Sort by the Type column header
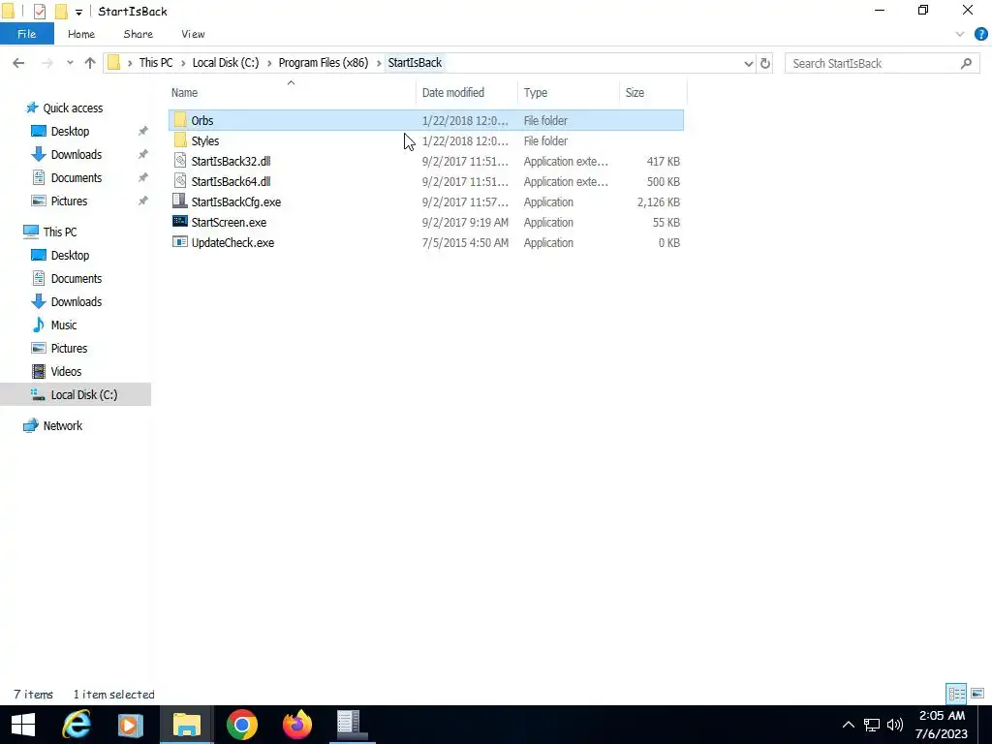The height and width of the screenshot is (744, 992). click(568, 92)
